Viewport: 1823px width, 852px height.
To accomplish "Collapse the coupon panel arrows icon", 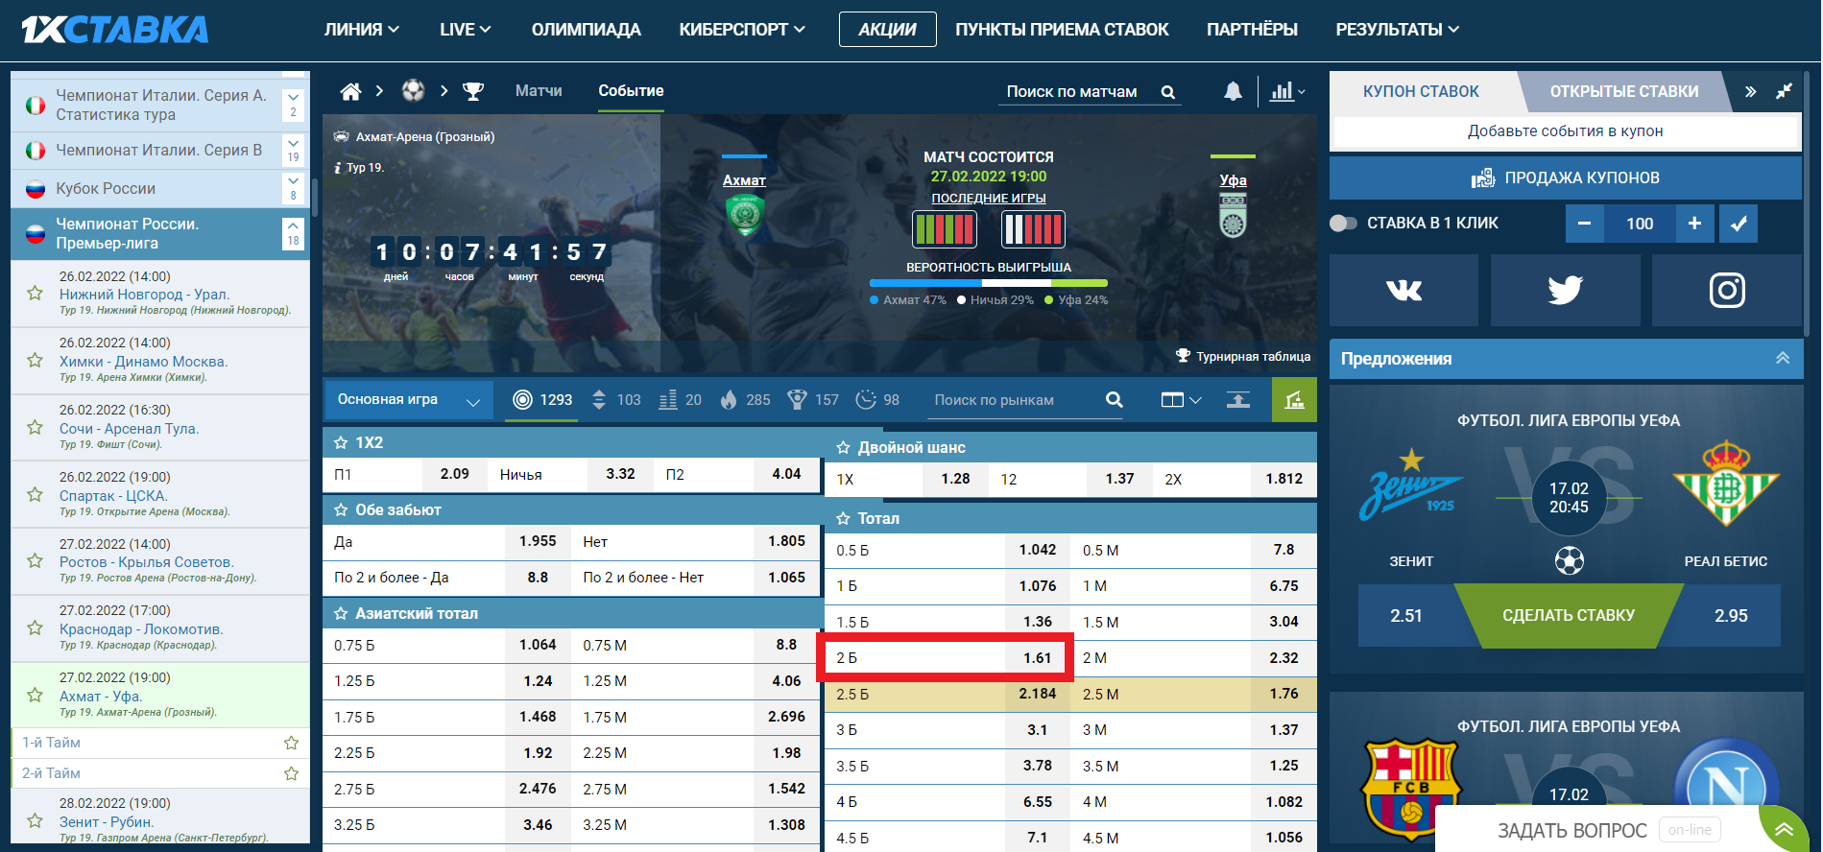I will click(x=1784, y=91).
